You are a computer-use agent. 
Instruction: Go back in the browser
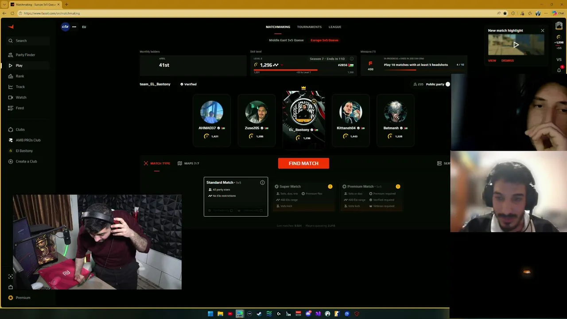click(x=4, y=13)
